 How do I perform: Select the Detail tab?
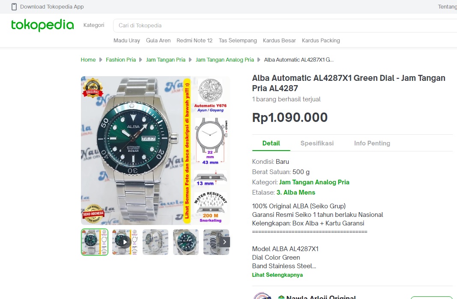coord(271,143)
